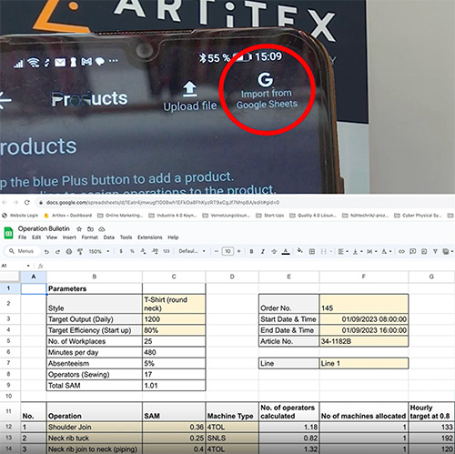Open the Format menu

coord(89,237)
